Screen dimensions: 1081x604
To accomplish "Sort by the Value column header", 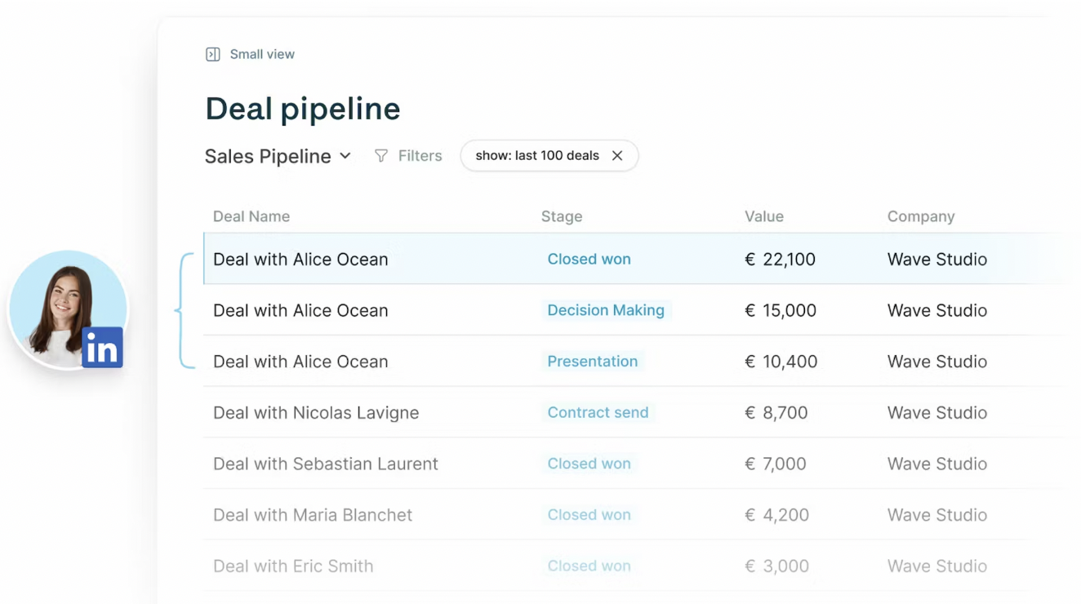I will (x=764, y=216).
